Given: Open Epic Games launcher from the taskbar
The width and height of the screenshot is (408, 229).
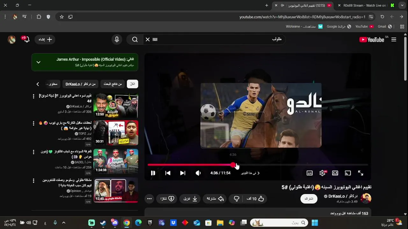Looking at the screenshot, I should pyautogui.click(x=150, y=223).
